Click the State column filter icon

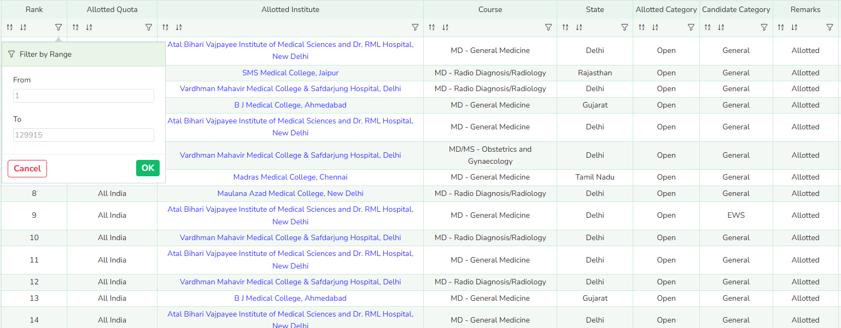click(x=624, y=27)
